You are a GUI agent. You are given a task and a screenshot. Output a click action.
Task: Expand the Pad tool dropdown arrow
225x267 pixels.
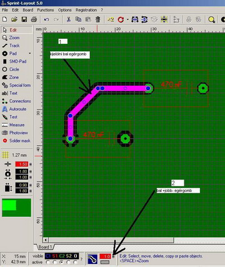click(30, 54)
